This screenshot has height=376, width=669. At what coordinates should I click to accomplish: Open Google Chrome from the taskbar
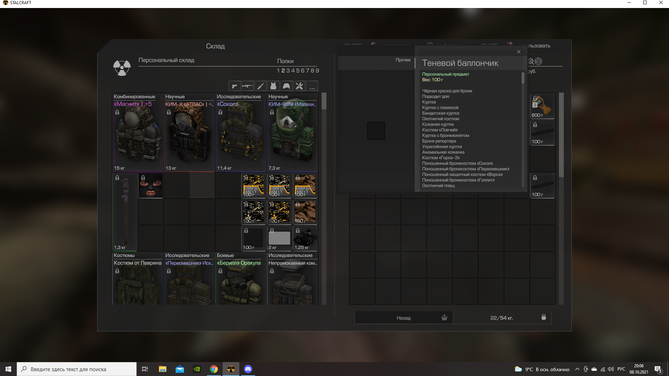coord(214,369)
